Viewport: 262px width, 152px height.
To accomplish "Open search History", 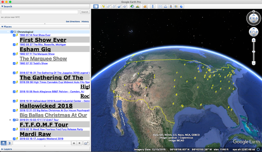I will [85, 22].
